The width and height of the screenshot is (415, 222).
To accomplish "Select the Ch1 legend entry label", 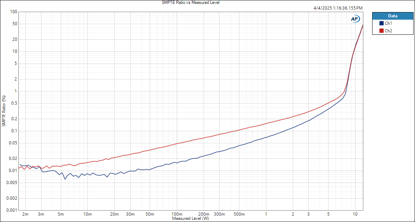I will pyautogui.click(x=388, y=23).
